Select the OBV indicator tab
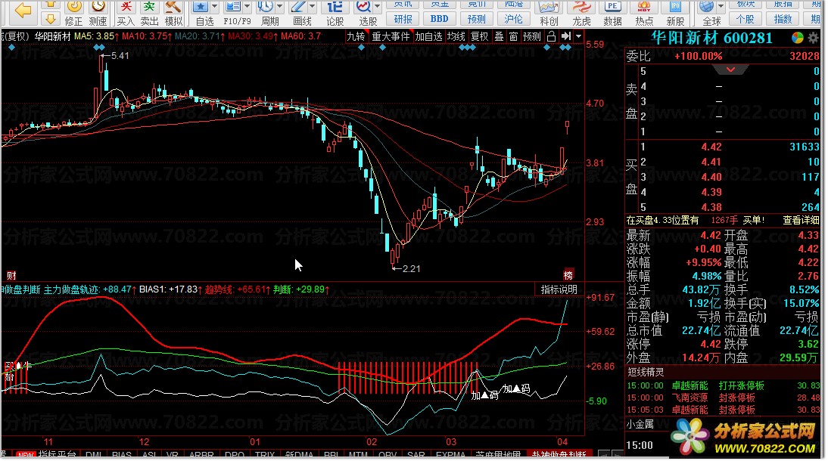828x461 pixels. click(x=388, y=455)
